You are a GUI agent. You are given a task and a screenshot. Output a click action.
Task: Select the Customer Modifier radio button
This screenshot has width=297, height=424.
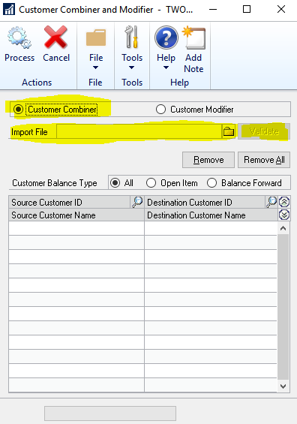[160, 110]
